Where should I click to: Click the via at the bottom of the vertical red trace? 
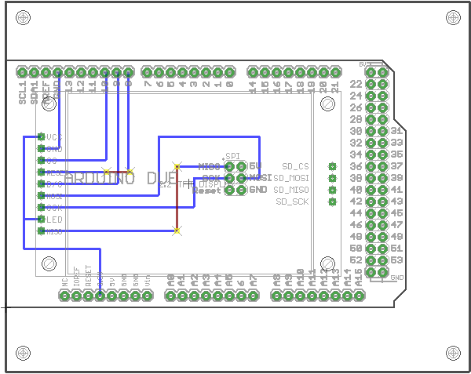point(177,231)
